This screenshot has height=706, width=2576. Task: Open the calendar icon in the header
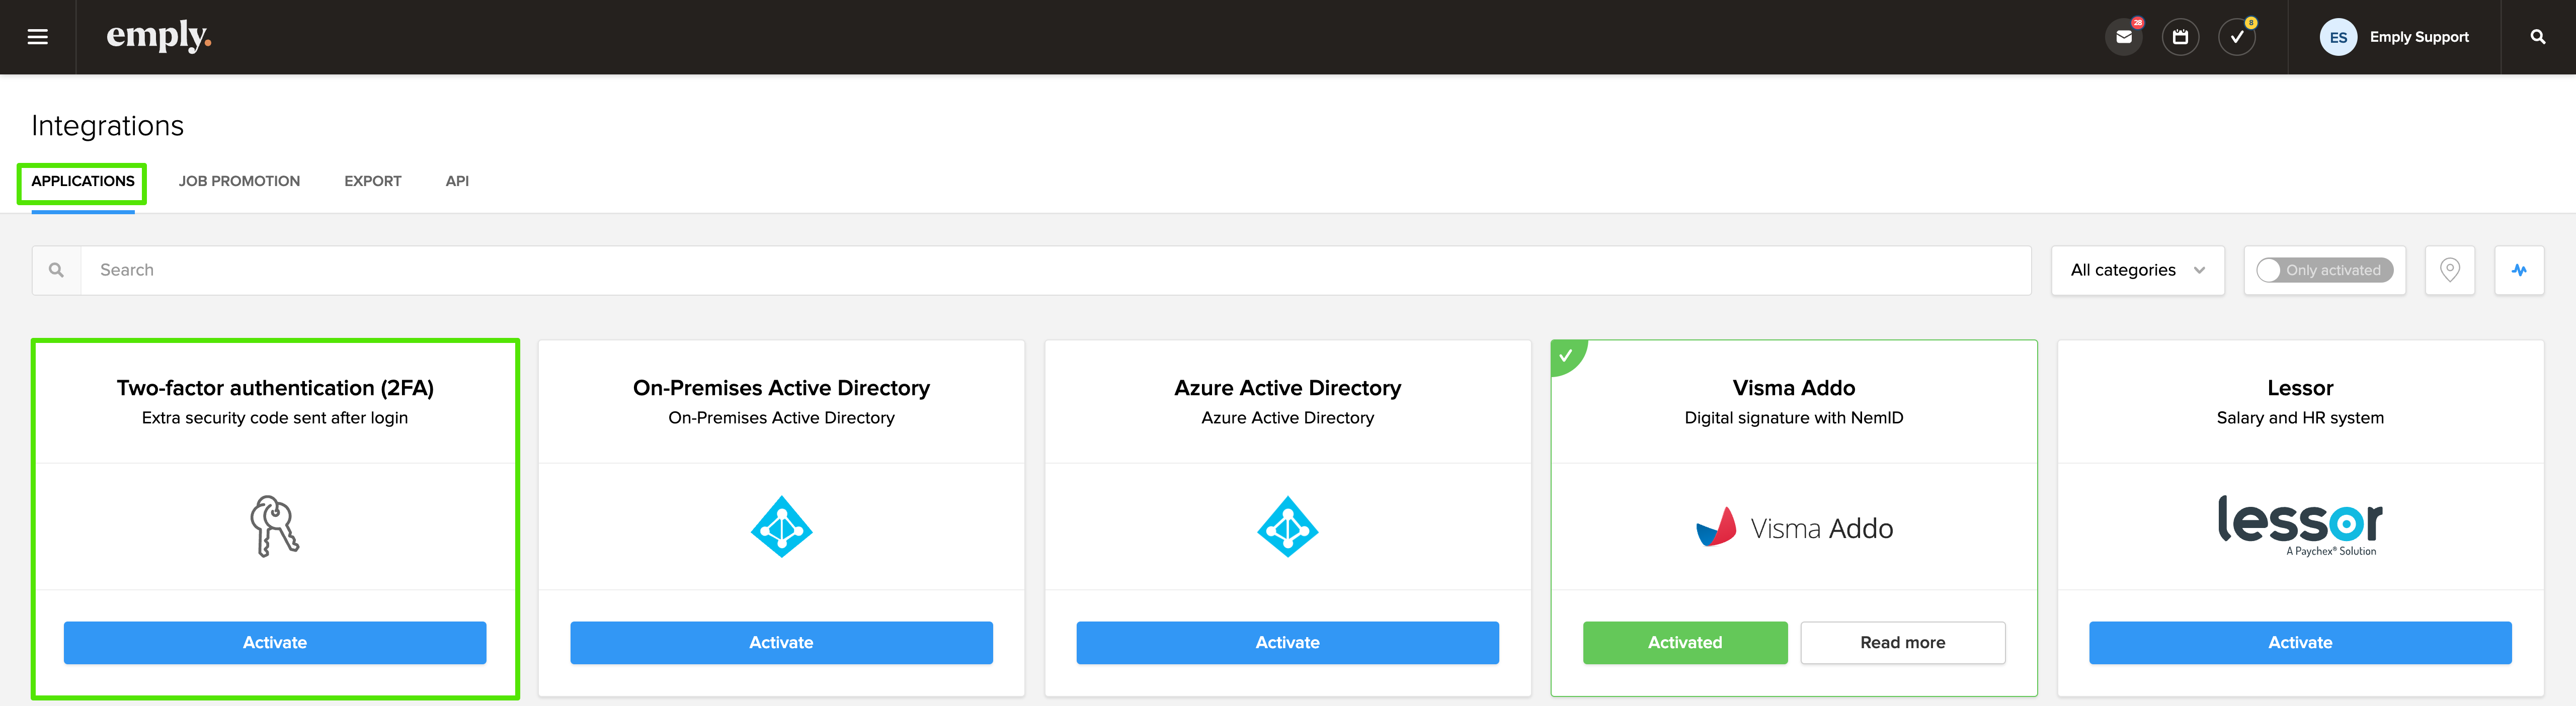click(x=2180, y=37)
